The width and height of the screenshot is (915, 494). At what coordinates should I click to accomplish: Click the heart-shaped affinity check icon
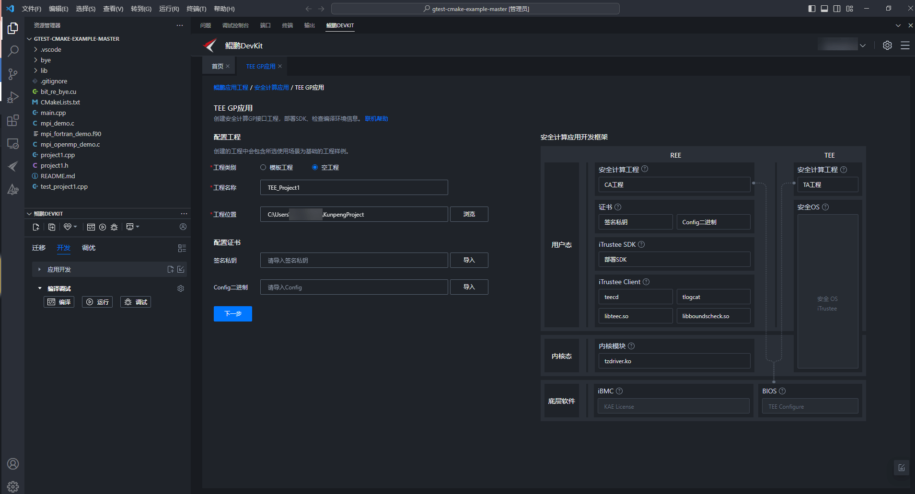tap(68, 227)
